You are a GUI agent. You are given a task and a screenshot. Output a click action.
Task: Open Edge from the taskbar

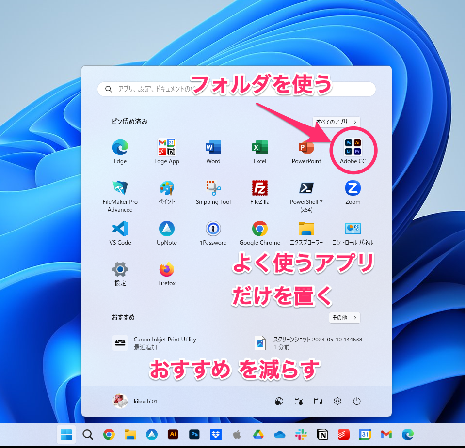tap(408, 434)
